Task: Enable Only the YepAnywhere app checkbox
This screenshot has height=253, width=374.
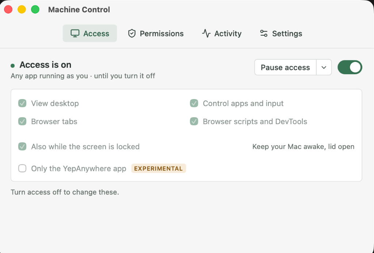Action: point(22,168)
